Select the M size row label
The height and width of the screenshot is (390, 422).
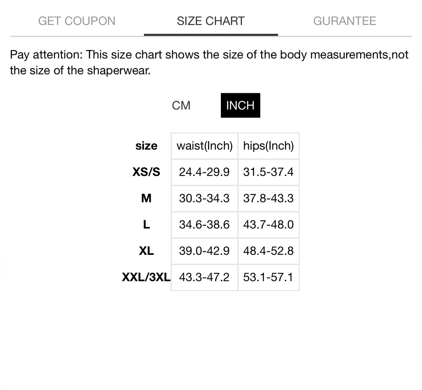coord(146,199)
